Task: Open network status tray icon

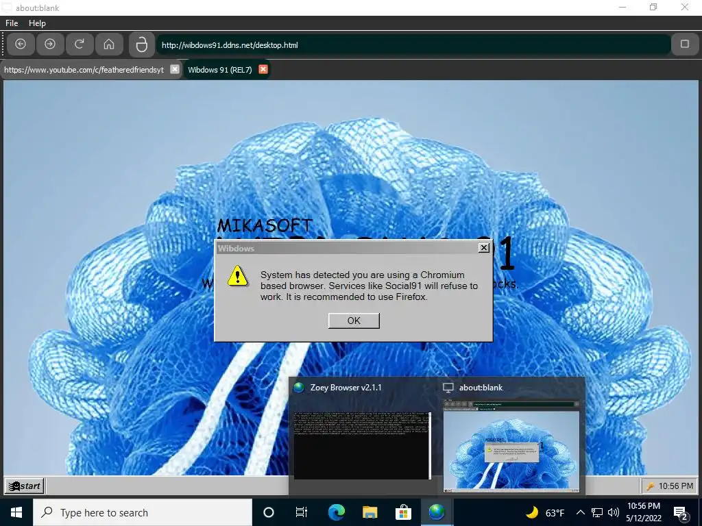Action: pos(597,512)
